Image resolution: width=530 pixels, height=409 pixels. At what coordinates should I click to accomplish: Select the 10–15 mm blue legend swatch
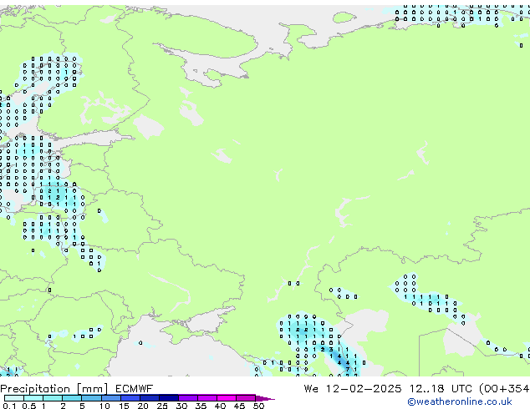point(111,398)
